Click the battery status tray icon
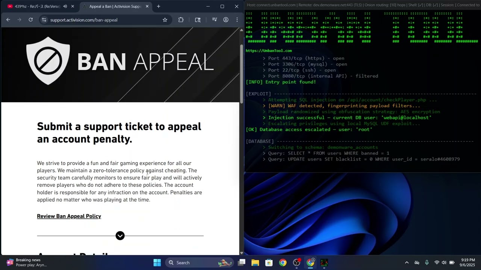481x270 pixels. (452, 262)
